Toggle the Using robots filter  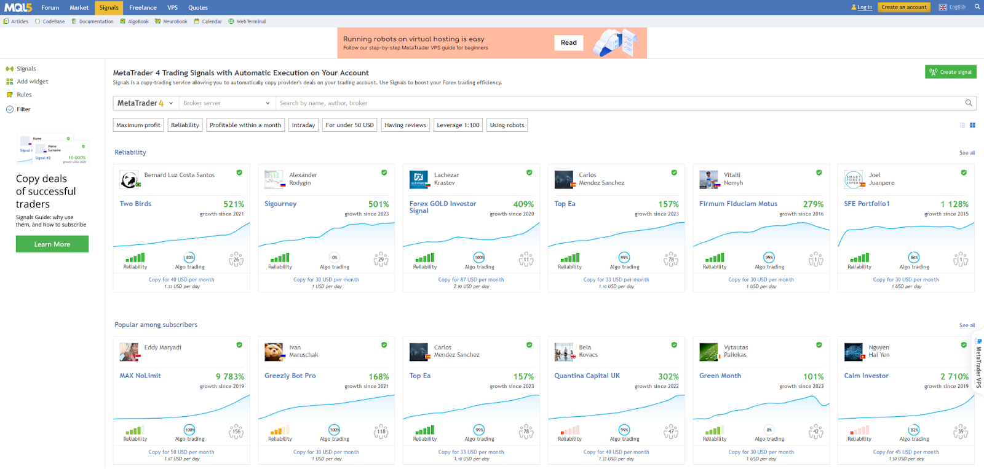click(507, 125)
